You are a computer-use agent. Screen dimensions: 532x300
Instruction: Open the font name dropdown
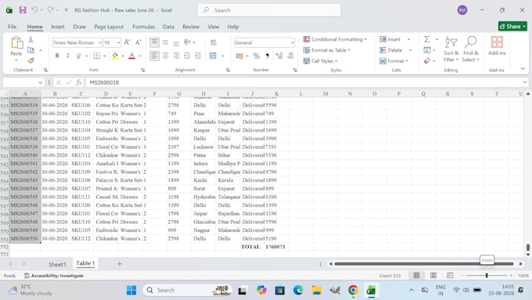click(100, 43)
